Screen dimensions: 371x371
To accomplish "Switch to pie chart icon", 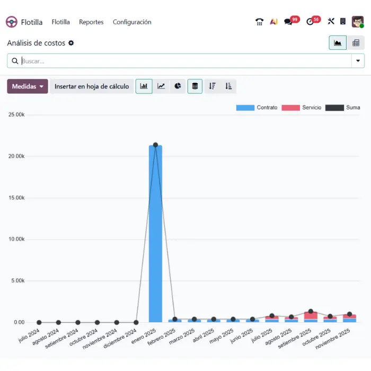I will click(178, 86).
